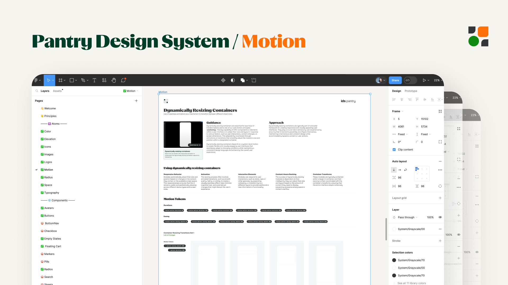Open the Elevation page

(48, 139)
